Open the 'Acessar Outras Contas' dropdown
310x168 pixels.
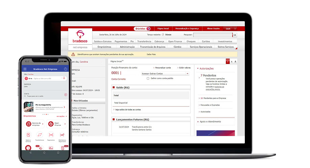coord(165,73)
